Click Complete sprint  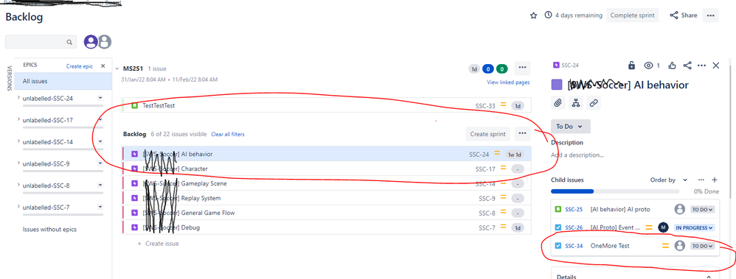point(632,15)
